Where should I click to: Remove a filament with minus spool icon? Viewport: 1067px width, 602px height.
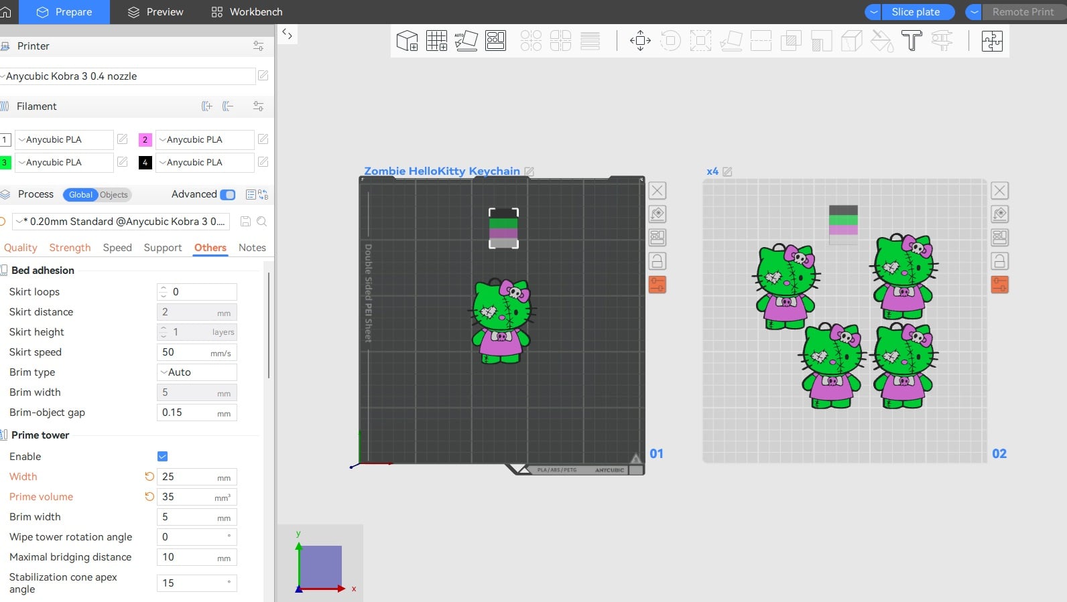click(228, 106)
